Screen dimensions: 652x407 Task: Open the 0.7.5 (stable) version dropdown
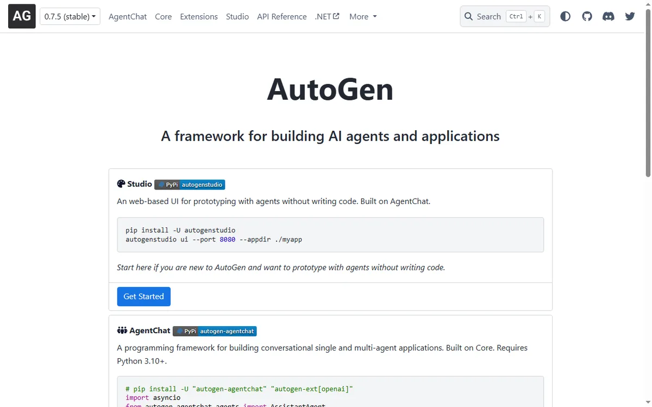point(70,16)
